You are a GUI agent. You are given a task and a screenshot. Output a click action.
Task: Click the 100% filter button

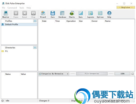point(122,74)
